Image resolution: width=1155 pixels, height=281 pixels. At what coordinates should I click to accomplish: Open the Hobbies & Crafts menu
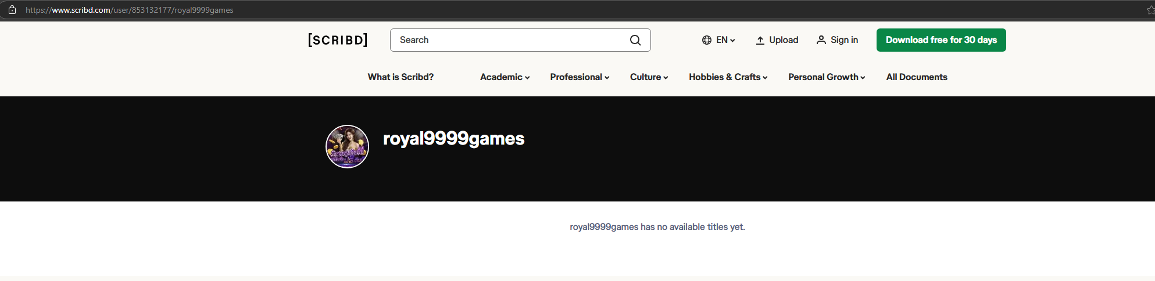click(x=728, y=77)
